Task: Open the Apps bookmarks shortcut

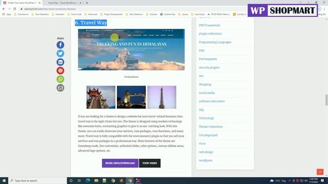Action: click(x=7, y=14)
